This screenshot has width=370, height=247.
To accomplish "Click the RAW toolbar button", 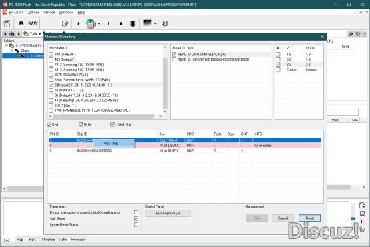I will click(33, 23).
